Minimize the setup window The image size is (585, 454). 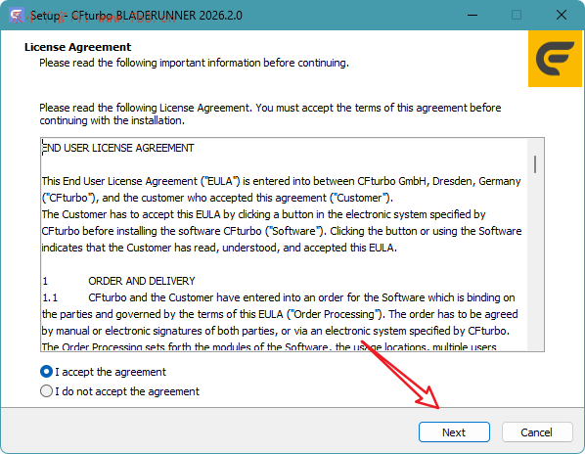[472, 16]
